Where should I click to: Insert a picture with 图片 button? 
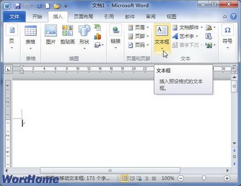[x=51, y=35]
